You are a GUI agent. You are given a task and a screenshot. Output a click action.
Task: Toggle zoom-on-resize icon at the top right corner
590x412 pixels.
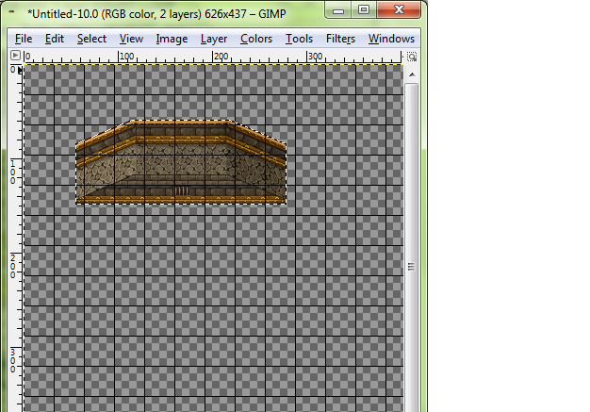pos(412,57)
